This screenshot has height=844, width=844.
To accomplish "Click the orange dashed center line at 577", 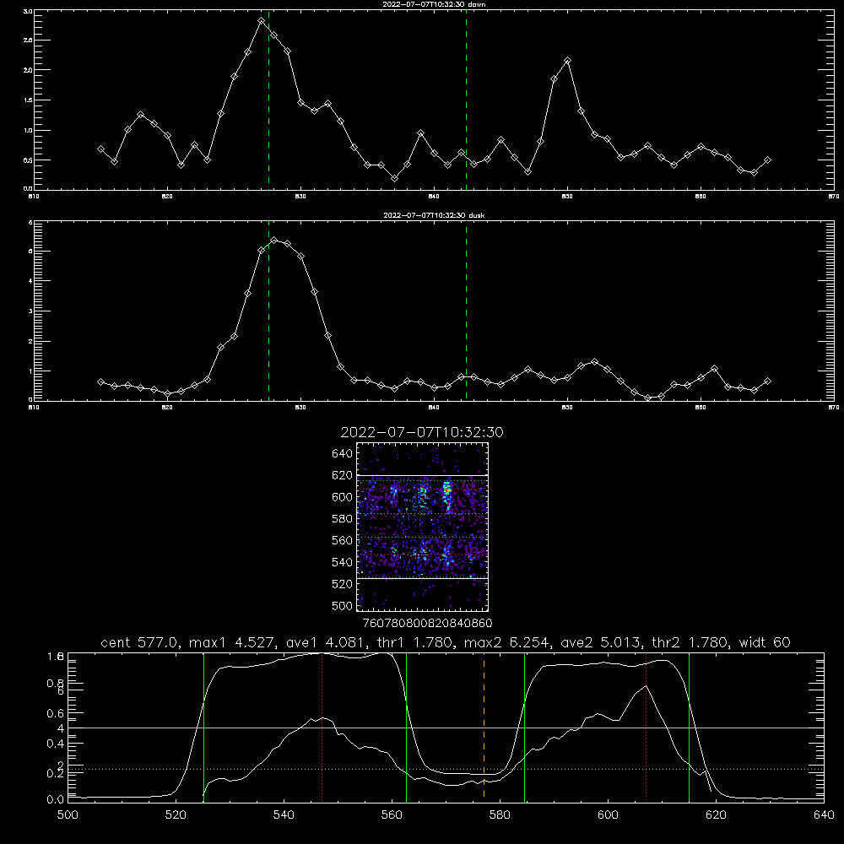I will pyautogui.click(x=484, y=727).
